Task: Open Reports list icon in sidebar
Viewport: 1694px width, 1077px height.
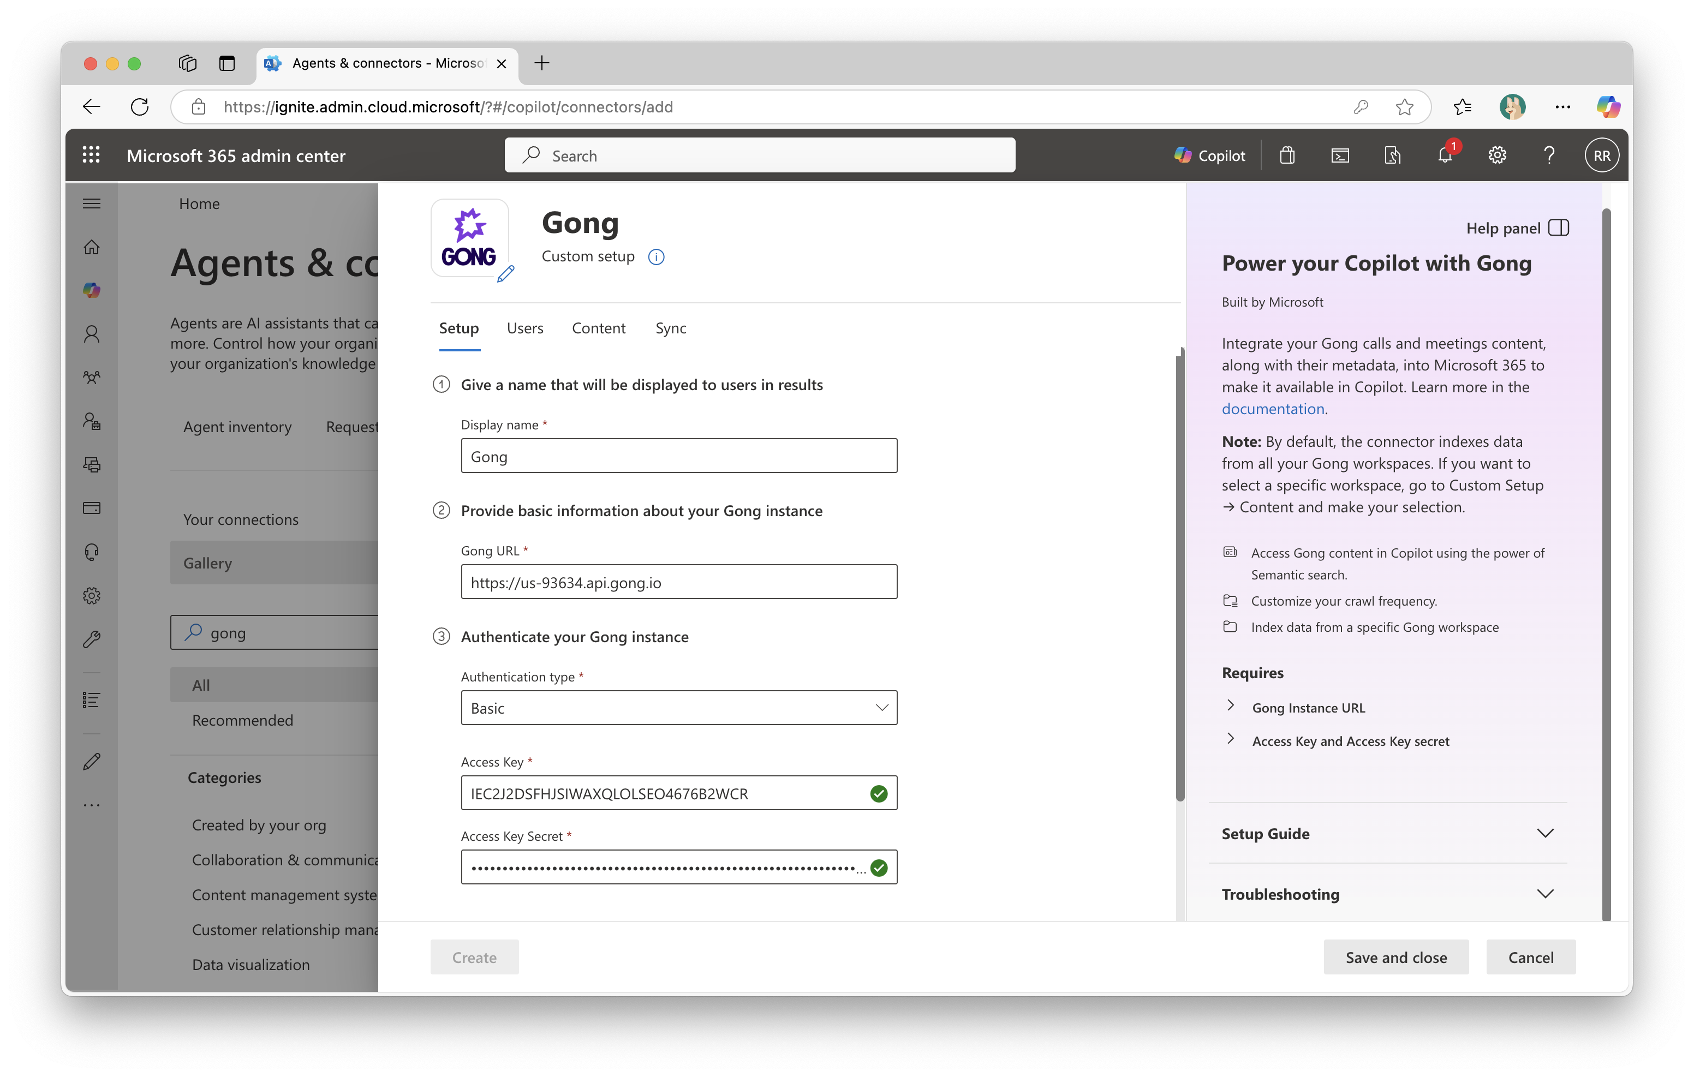Action: point(92,700)
